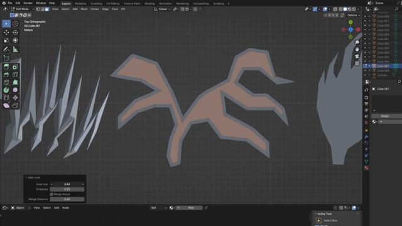Select the Rip Region tool
The height and width of the screenshot is (226, 402).
click(15, 105)
